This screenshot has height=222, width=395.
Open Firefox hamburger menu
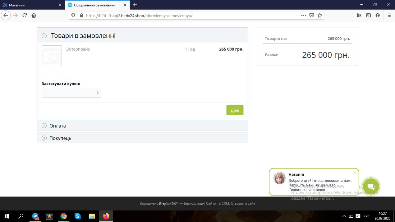389,15
